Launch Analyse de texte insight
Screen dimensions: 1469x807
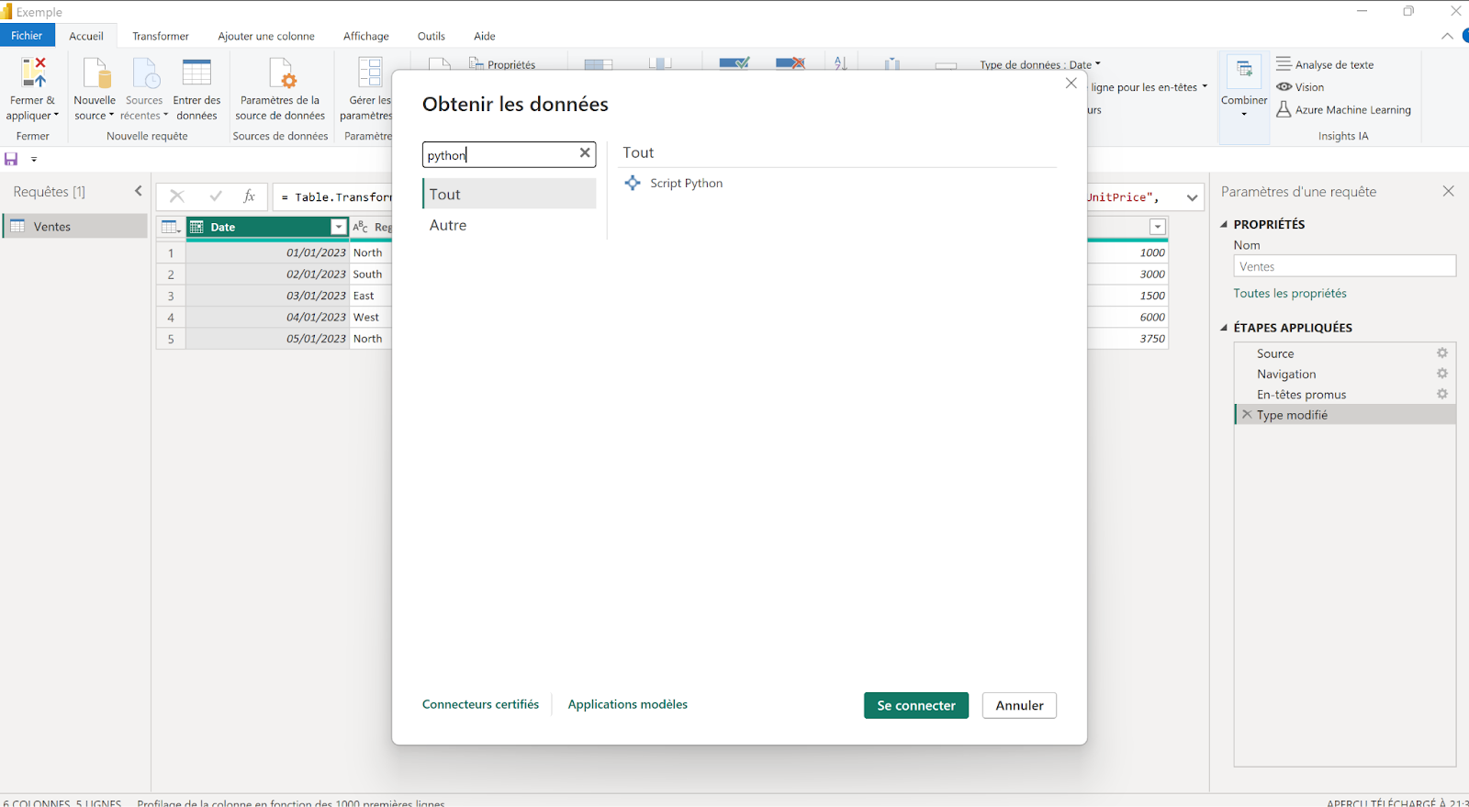point(1325,64)
